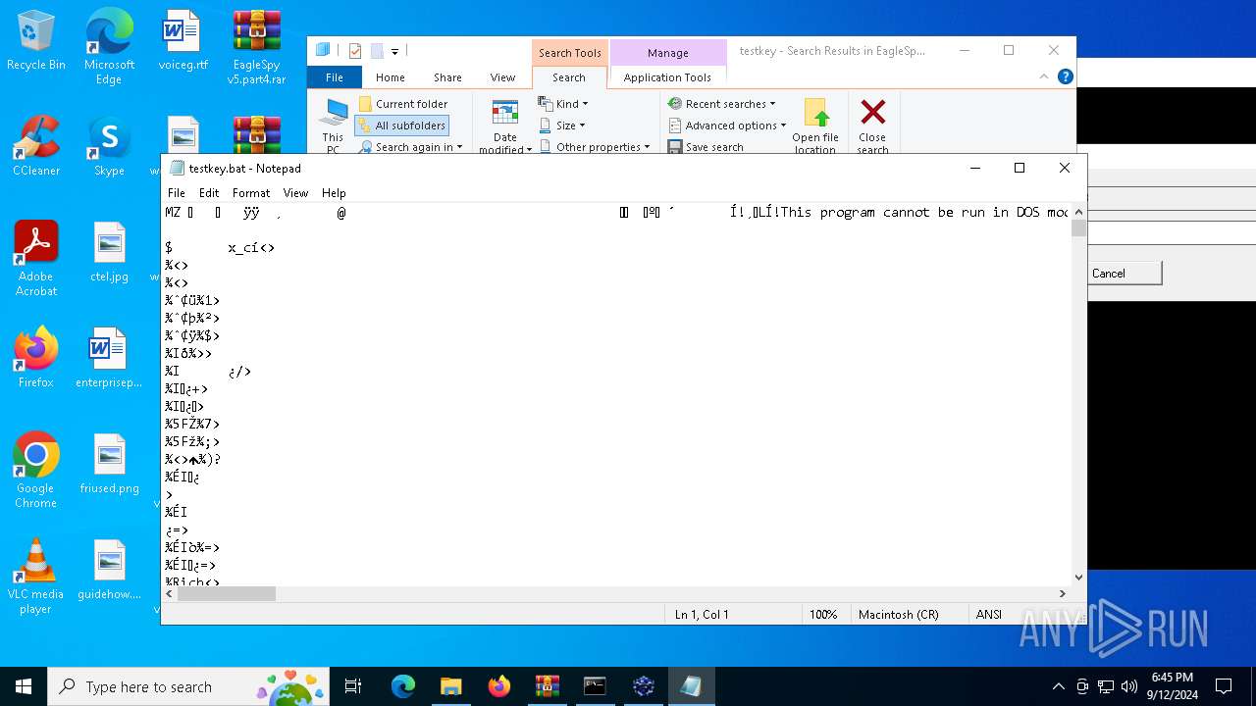
Task: Expand Recent searches dropdown
Action: [x=722, y=104]
